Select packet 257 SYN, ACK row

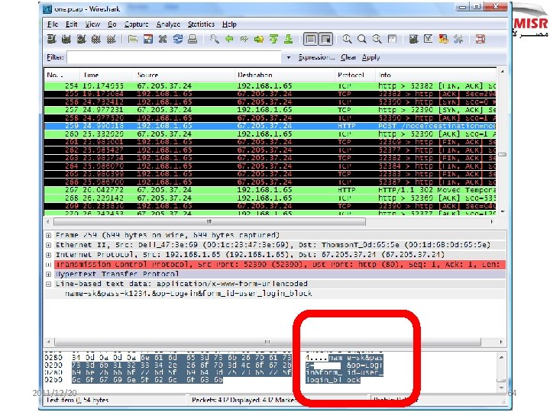coord(270,110)
